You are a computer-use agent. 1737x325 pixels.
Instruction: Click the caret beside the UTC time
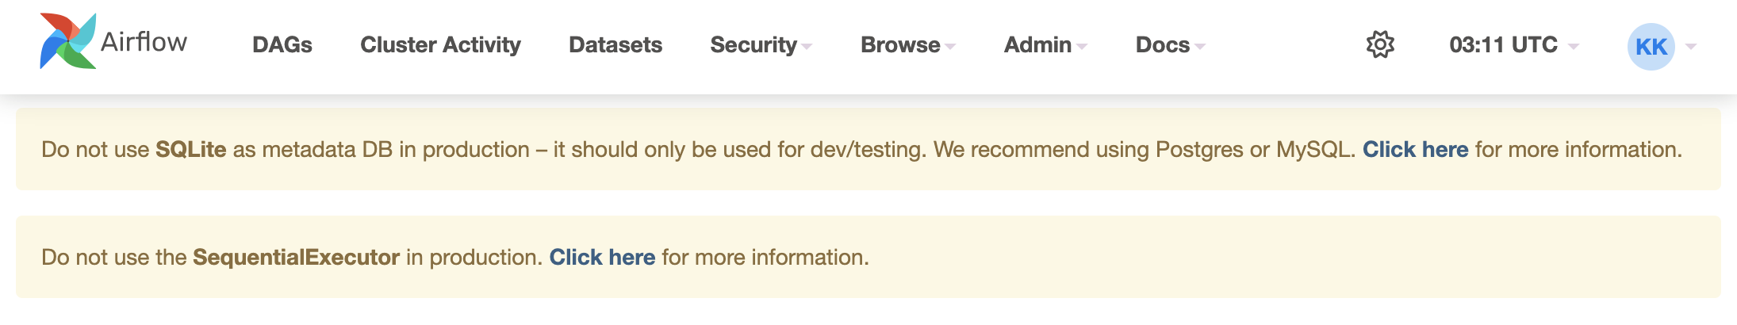(x=1574, y=47)
